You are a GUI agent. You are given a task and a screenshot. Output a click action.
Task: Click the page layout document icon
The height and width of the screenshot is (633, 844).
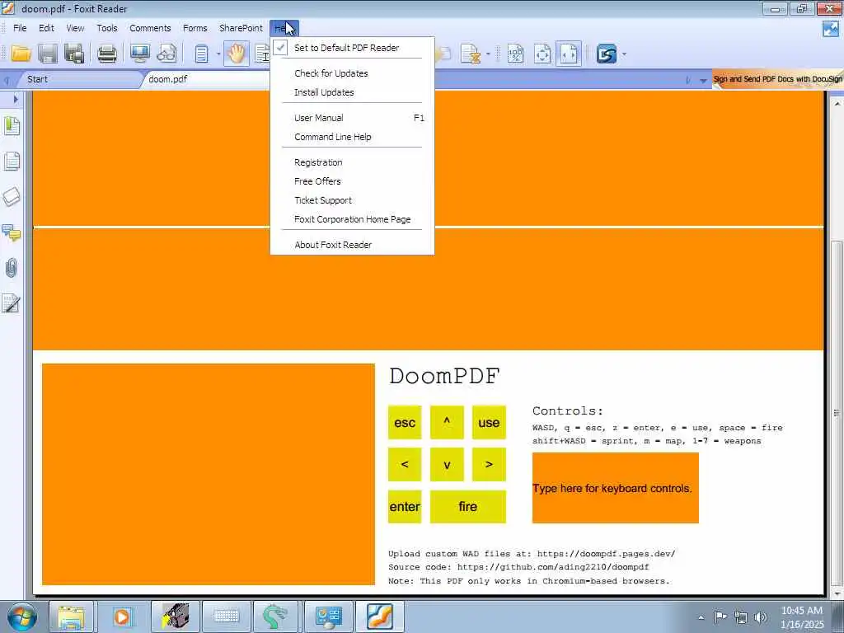click(201, 54)
